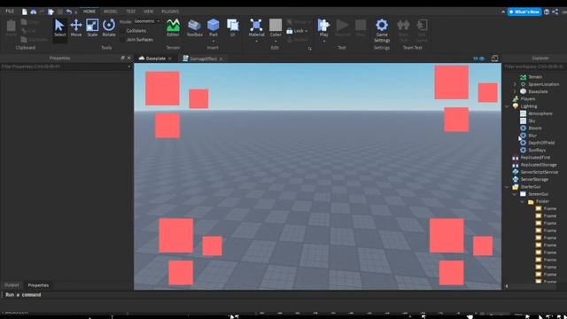Click the What's New button
567x319 pixels.
524,12
